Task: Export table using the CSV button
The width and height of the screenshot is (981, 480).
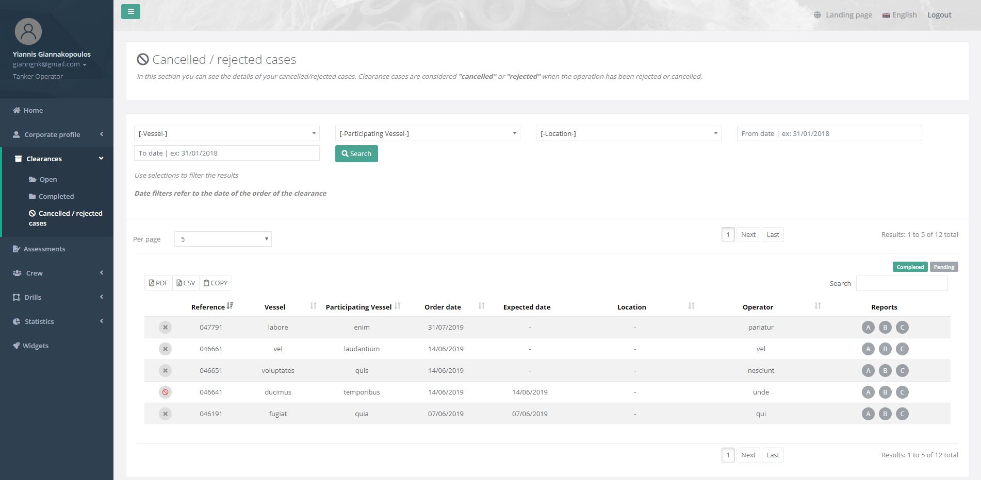Action: pyautogui.click(x=186, y=283)
